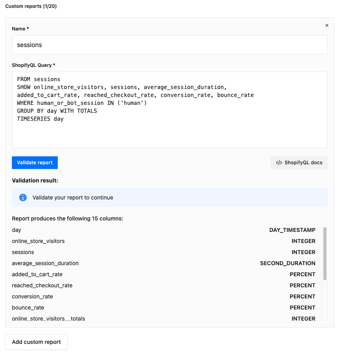This screenshot has width=338, height=355.
Task: Click the 'SHOW online_store_visitors' query line
Action: point(122,87)
